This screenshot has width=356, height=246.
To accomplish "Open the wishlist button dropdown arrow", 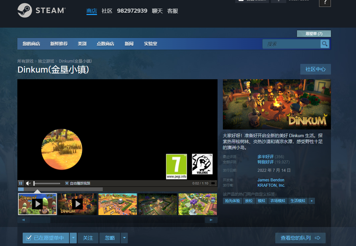I will 73,238.
